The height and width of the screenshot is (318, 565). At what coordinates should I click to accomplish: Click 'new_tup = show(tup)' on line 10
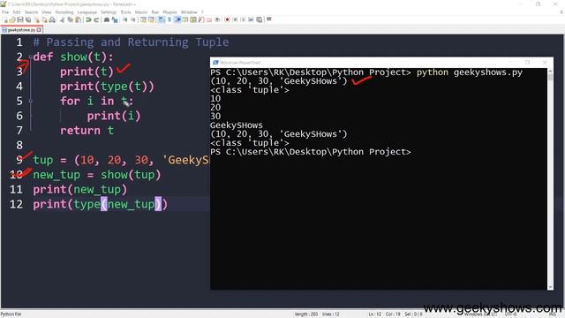pos(97,175)
